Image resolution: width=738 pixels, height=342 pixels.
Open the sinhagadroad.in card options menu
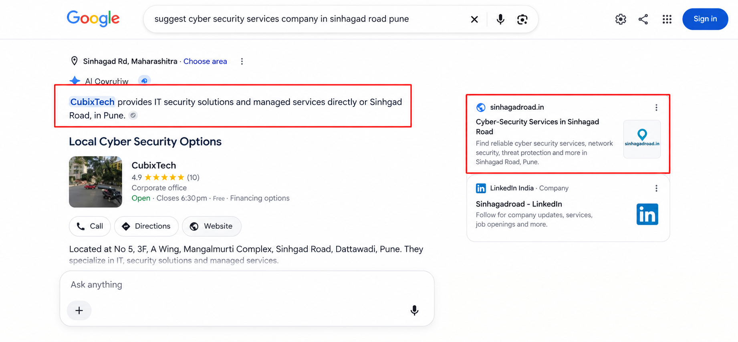click(x=656, y=107)
